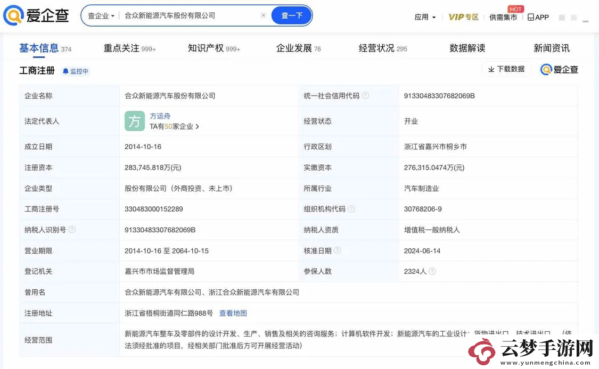This screenshot has height=369, width=599.
Task: Select paid-in capital 276,315.0474万(元)
Action: [x=434, y=167]
